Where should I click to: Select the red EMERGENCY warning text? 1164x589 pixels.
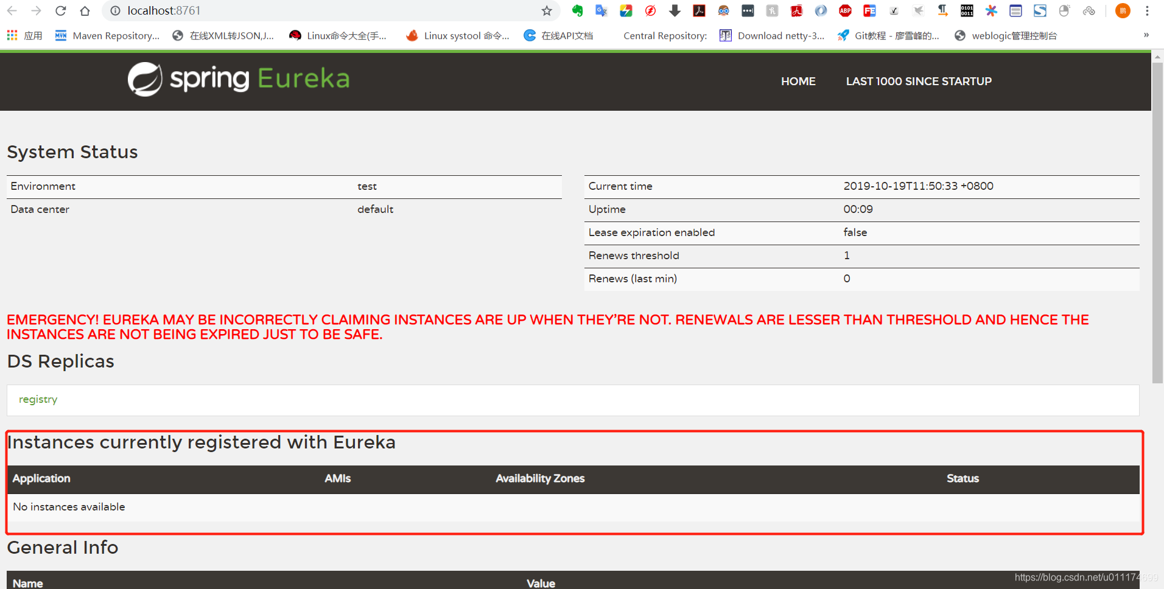pos(548,327)
